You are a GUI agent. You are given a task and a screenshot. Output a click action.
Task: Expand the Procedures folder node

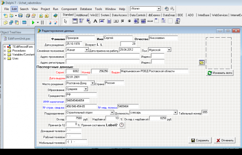5,51
